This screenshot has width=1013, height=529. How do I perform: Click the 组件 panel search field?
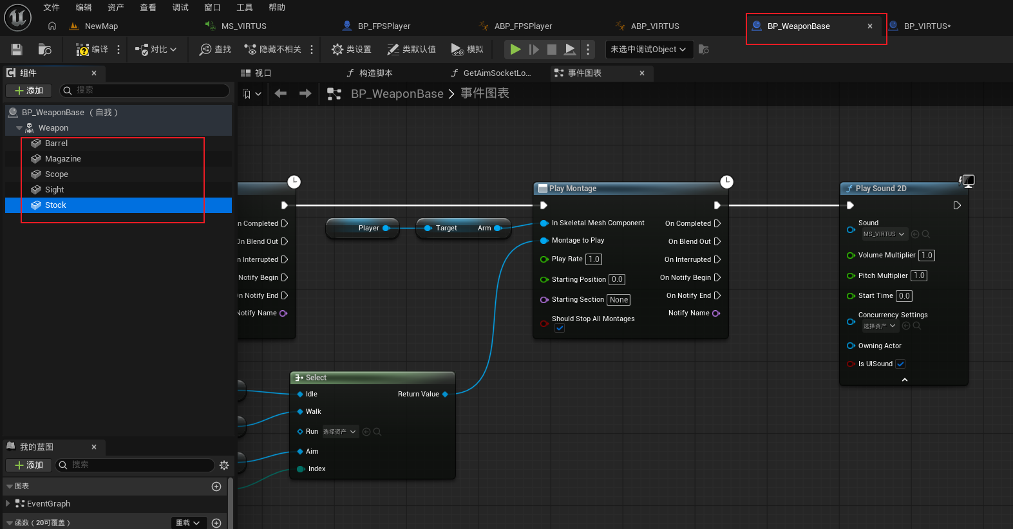tap(144, 91)
